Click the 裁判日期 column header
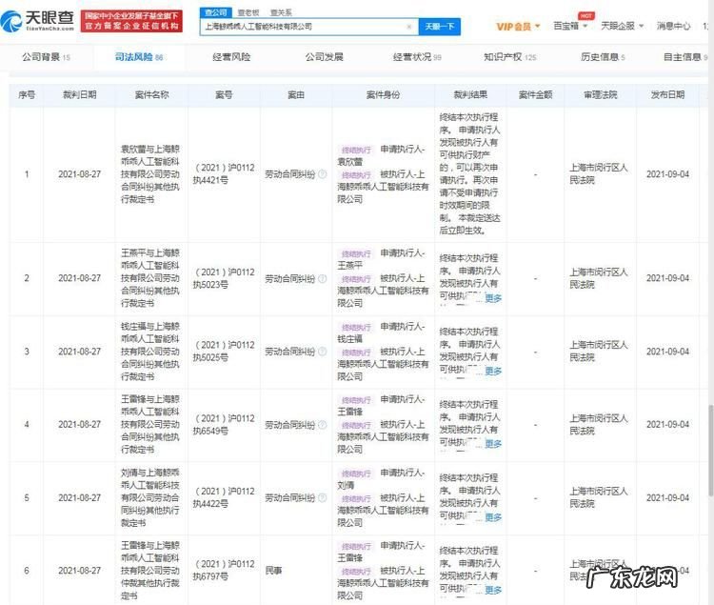 coord(79,94)
